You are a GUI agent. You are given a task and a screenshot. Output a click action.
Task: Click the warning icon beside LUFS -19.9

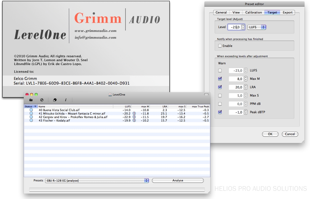point(134,120)
